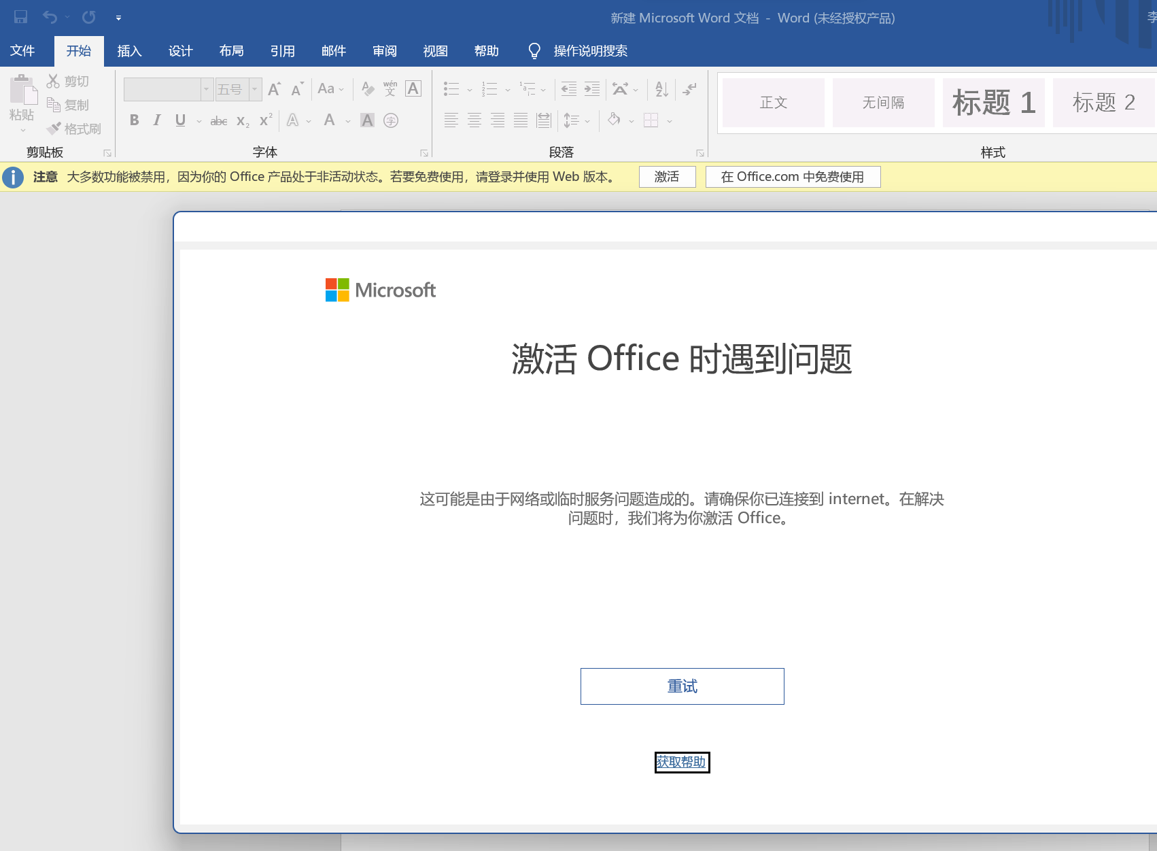This screenshot has width=1157, height=851.
Task: Click the Redo/Repeat icon
Action: [x=88, y=17]
